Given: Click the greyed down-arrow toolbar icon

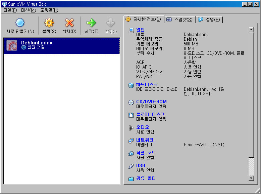Looking at the screenshot, I should 111,23.
